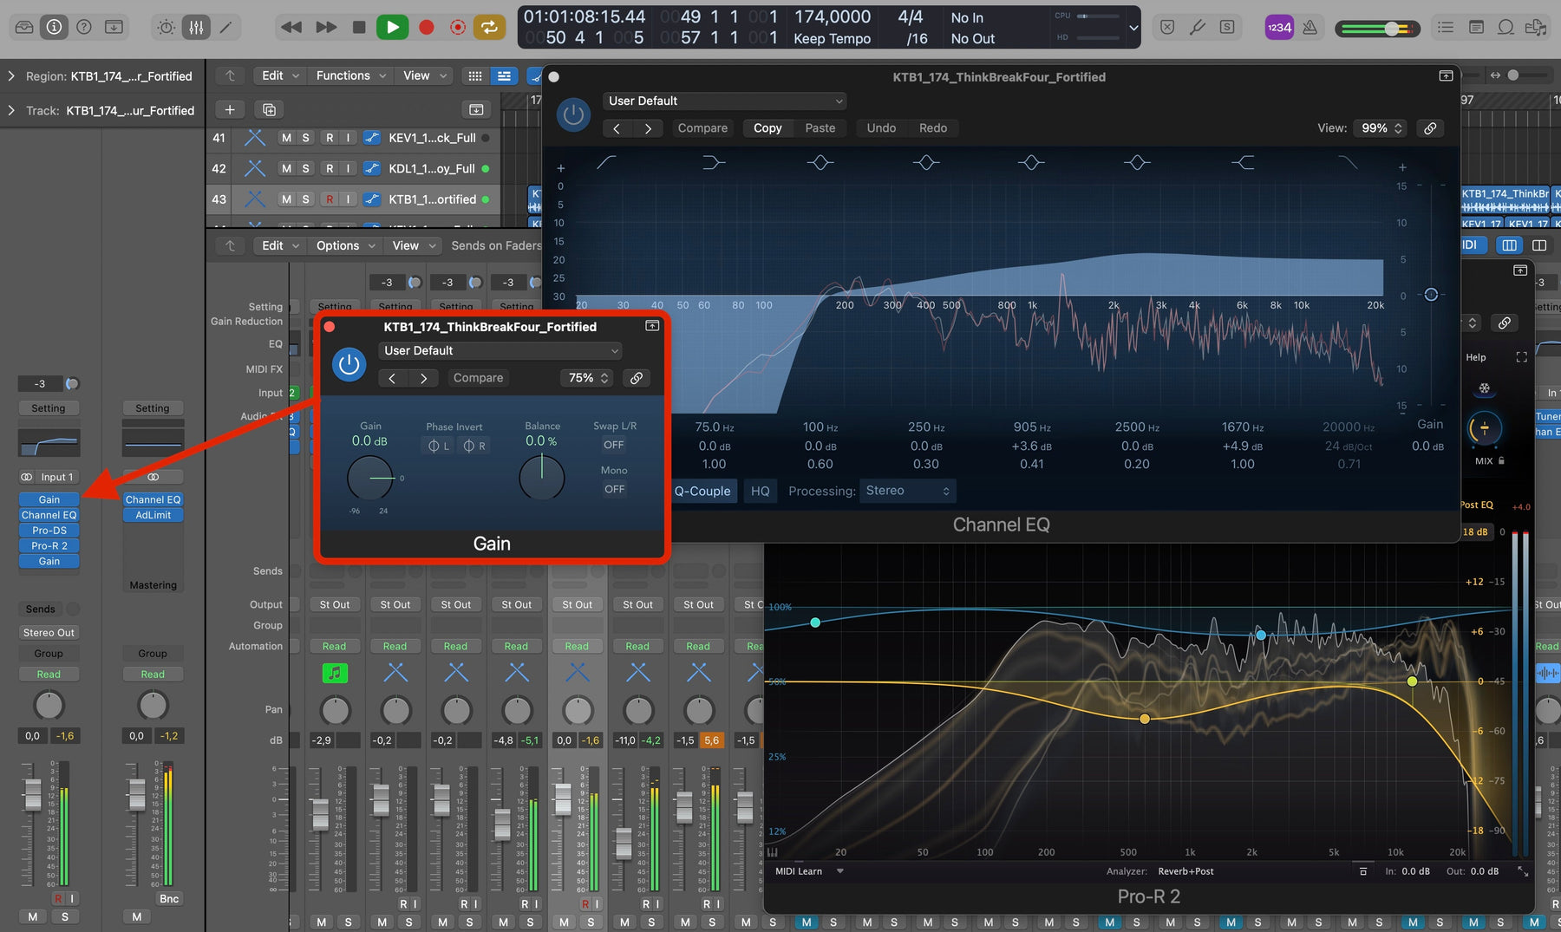Stop playback with the Stop button

pos(359,27)
